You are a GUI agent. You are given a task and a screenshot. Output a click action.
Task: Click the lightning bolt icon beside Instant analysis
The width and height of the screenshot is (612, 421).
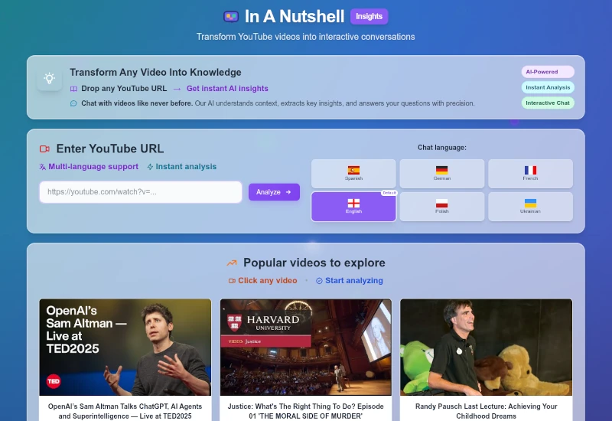[x=150, y=167]
